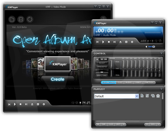Click the delete playlist trash icon
The width and height of the screenshot is (168, 131).
coord(158,96)
